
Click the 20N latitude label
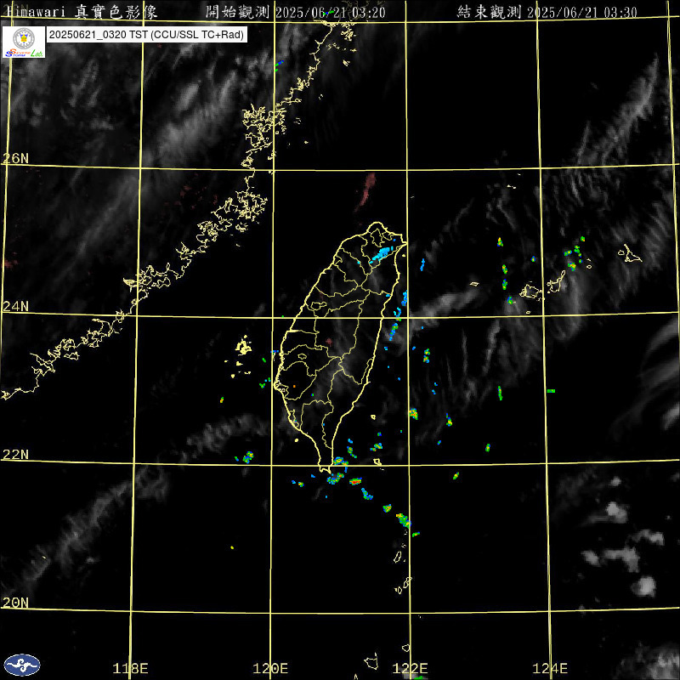(15, 603)
